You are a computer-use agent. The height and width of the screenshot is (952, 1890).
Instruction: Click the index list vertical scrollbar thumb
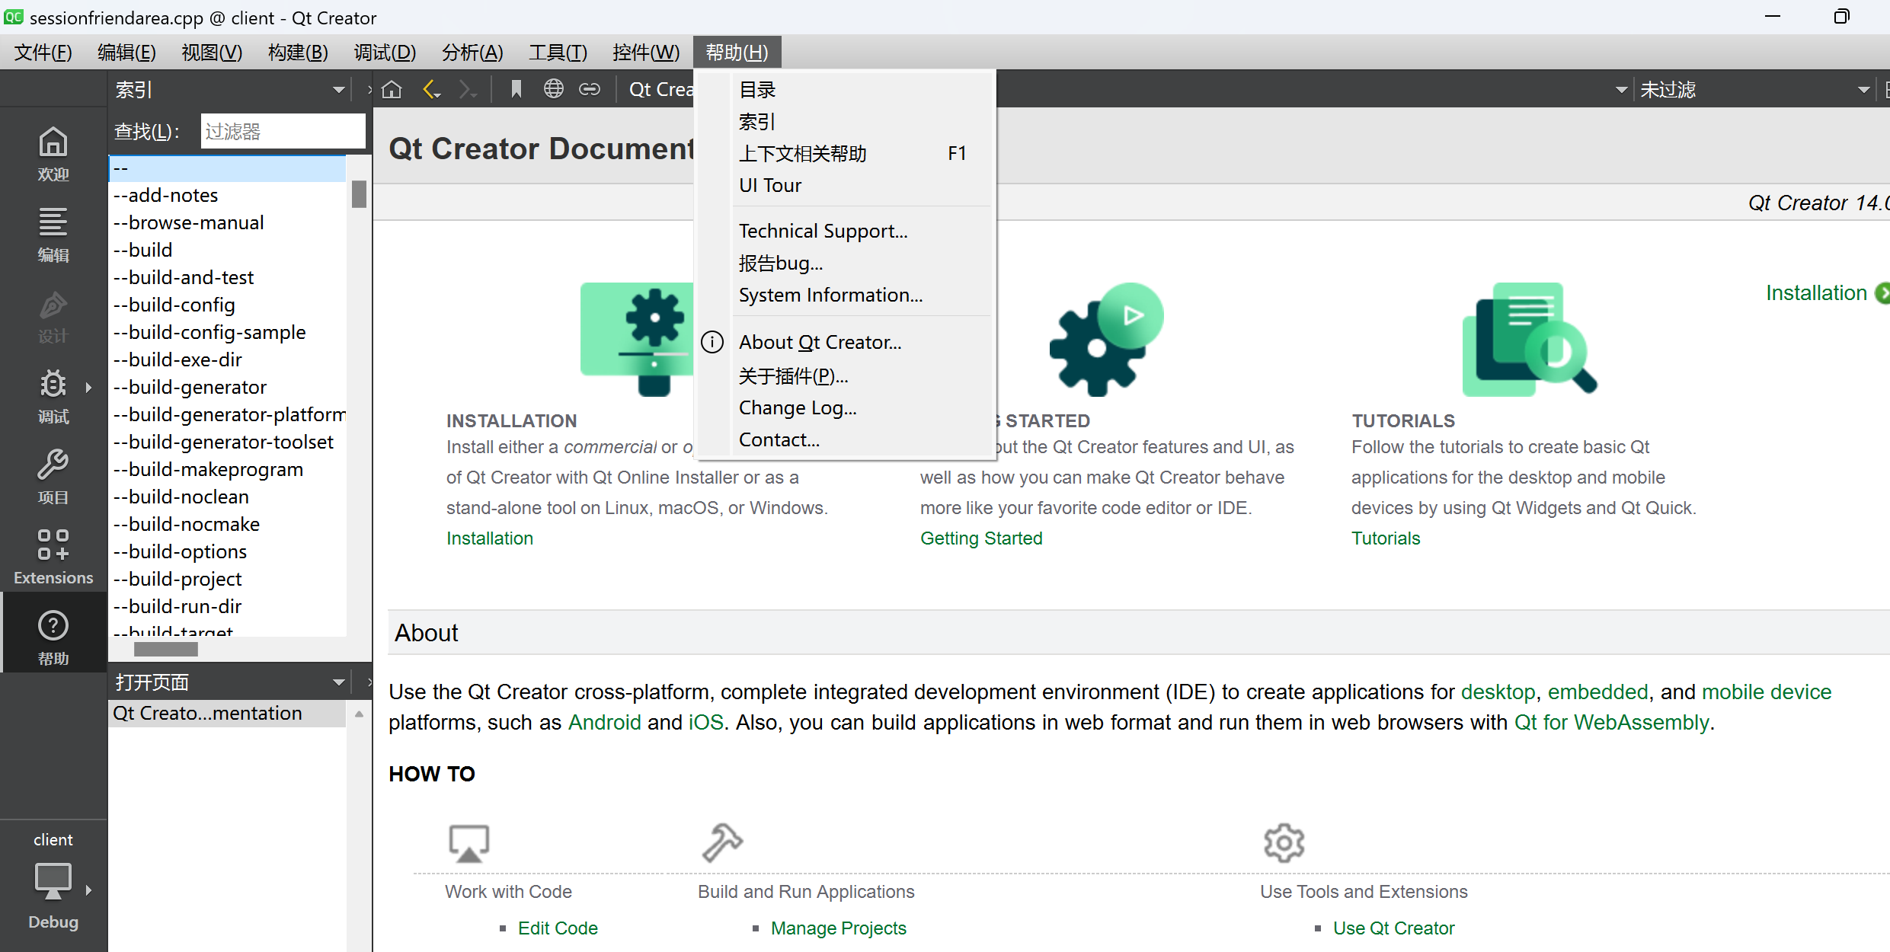[x=359, y=193]
